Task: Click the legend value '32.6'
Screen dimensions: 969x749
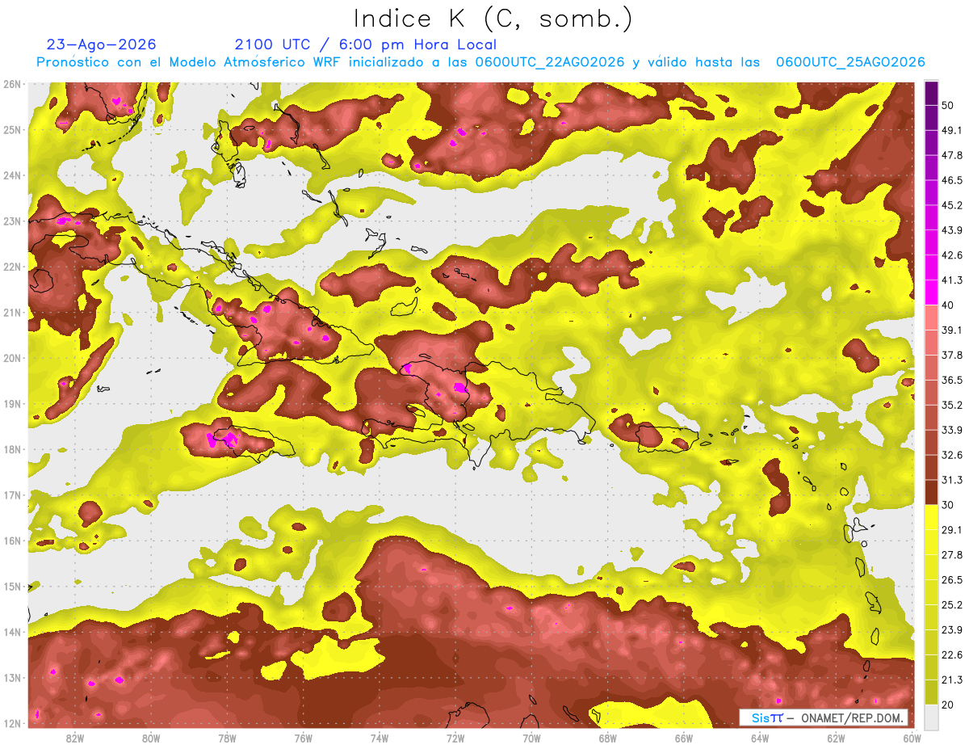Action: click(952, 455)
